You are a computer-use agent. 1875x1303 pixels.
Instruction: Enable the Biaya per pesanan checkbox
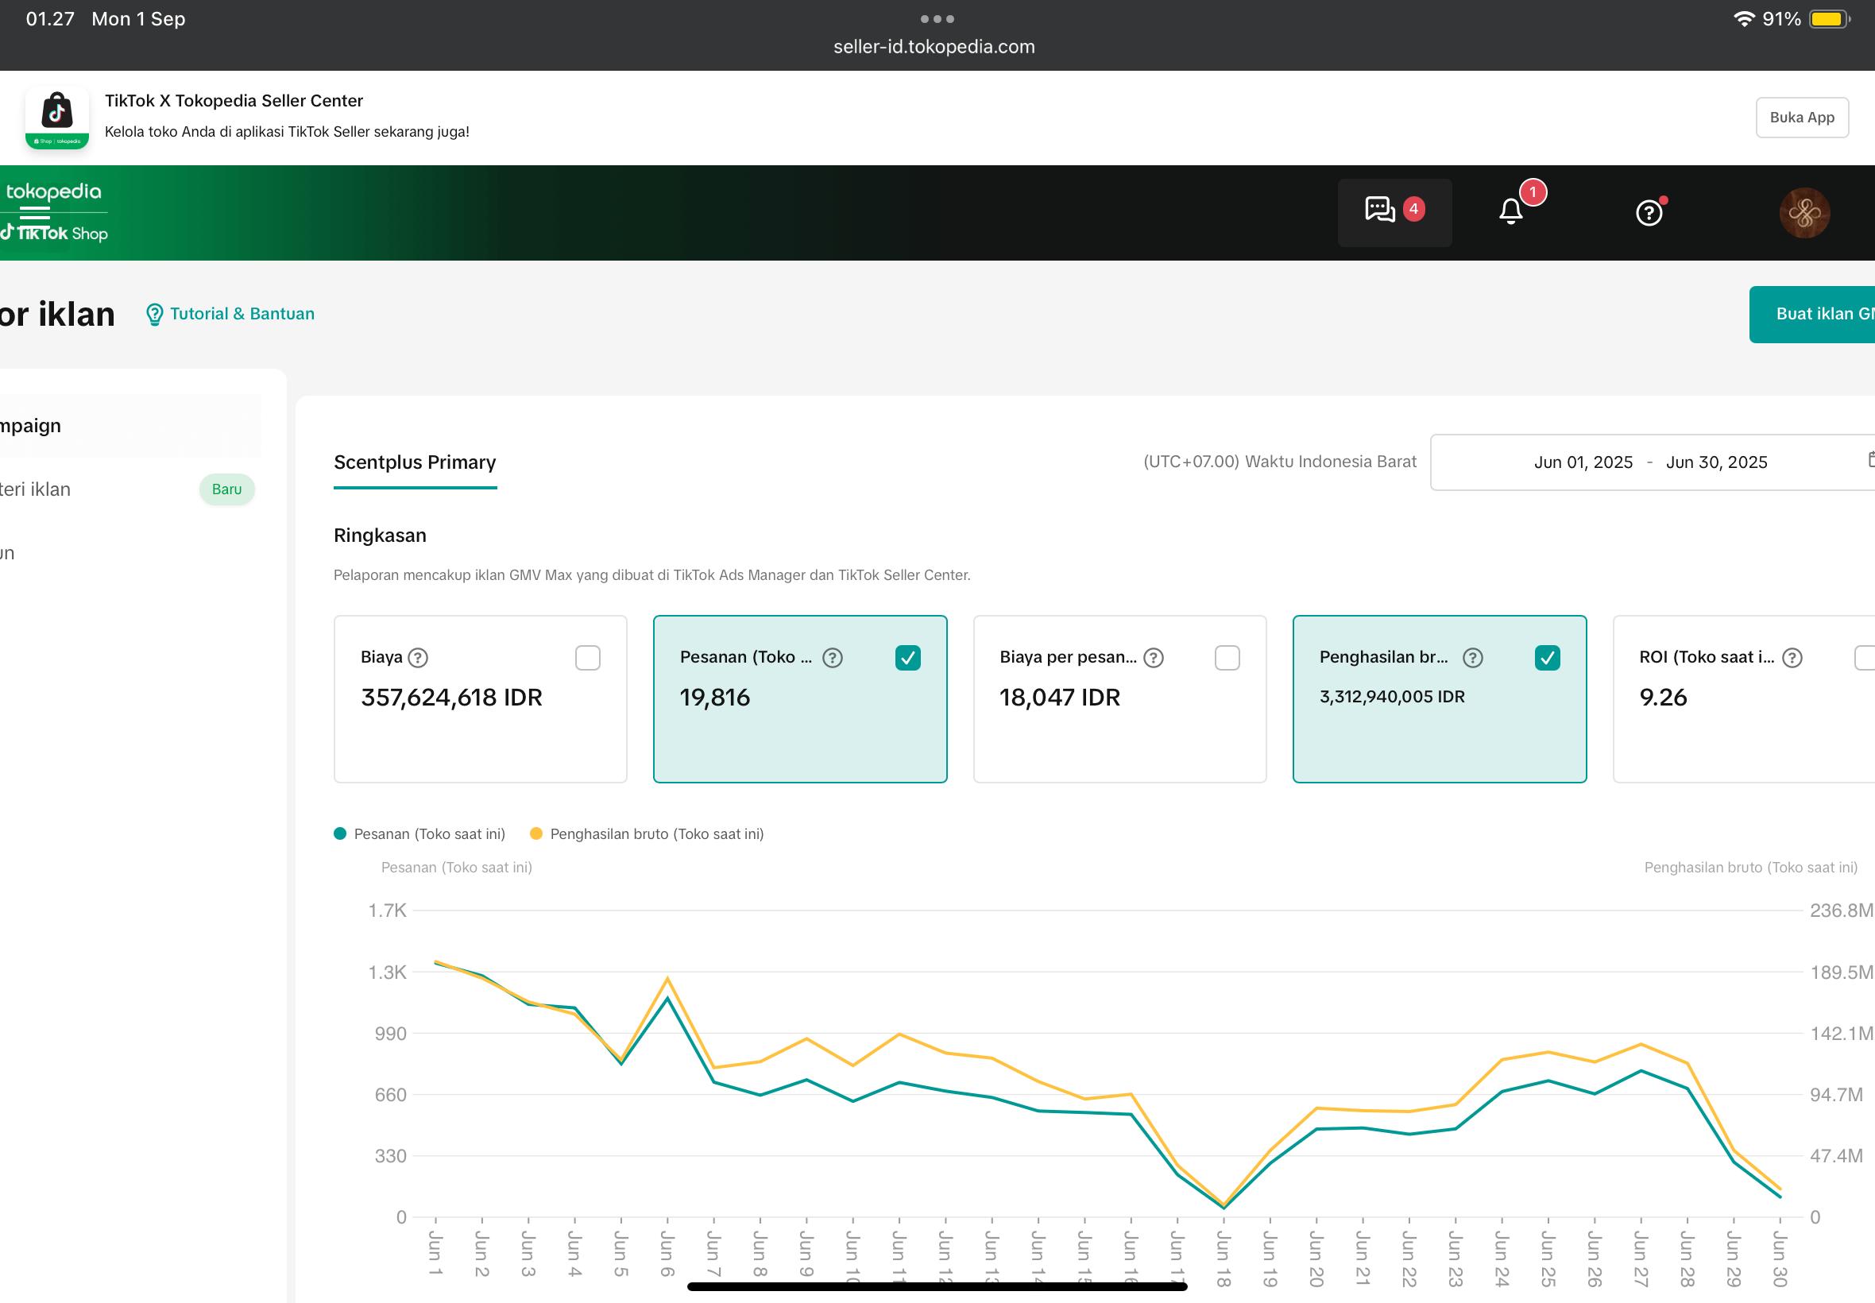(x=1227, y=658)
